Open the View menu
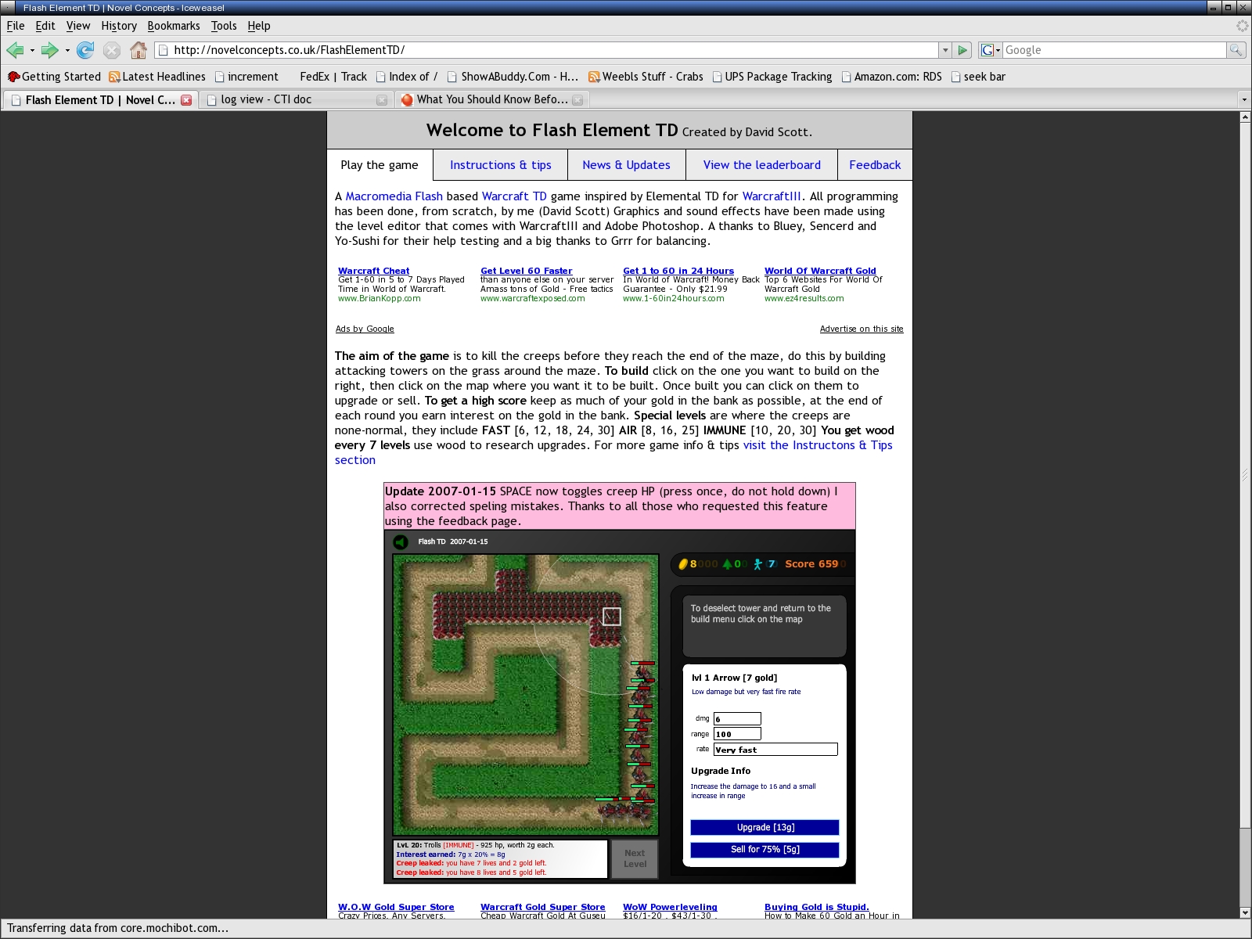The height and width of the screenshot is (939, 1252). (x=78, y=26)
